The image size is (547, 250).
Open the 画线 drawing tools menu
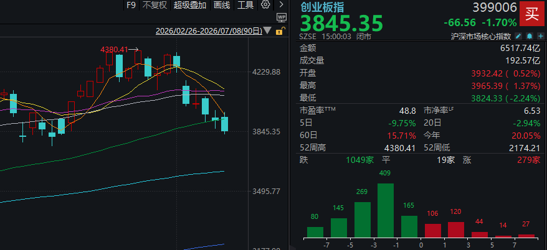point(222,5)
